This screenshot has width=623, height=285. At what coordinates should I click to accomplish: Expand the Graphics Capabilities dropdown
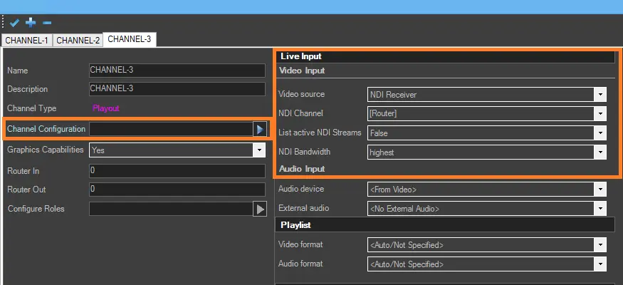(259, 150)
